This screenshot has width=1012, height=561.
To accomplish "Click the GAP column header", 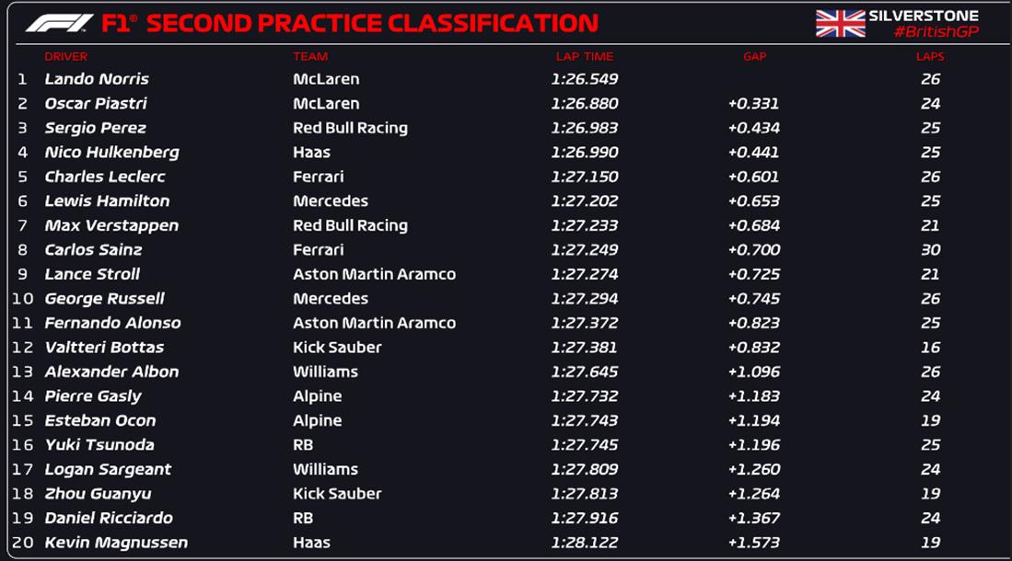I will click(x=754, y=57).
